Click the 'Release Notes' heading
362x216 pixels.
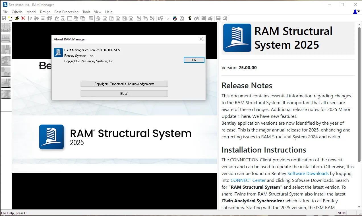pyautogui.click(x=247, y=85)
